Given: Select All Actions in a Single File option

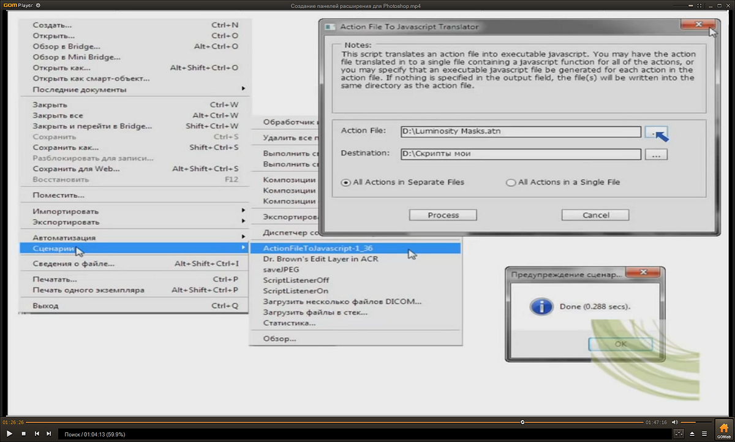Looking at the screenshot, I should [511, 183].
